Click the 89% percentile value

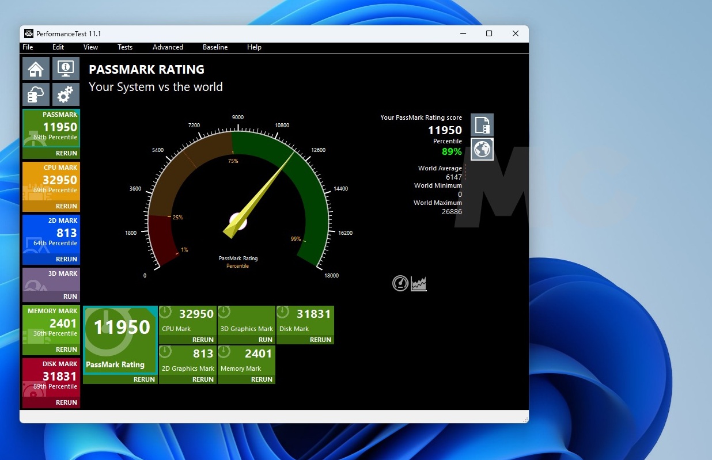coord(452,151)
